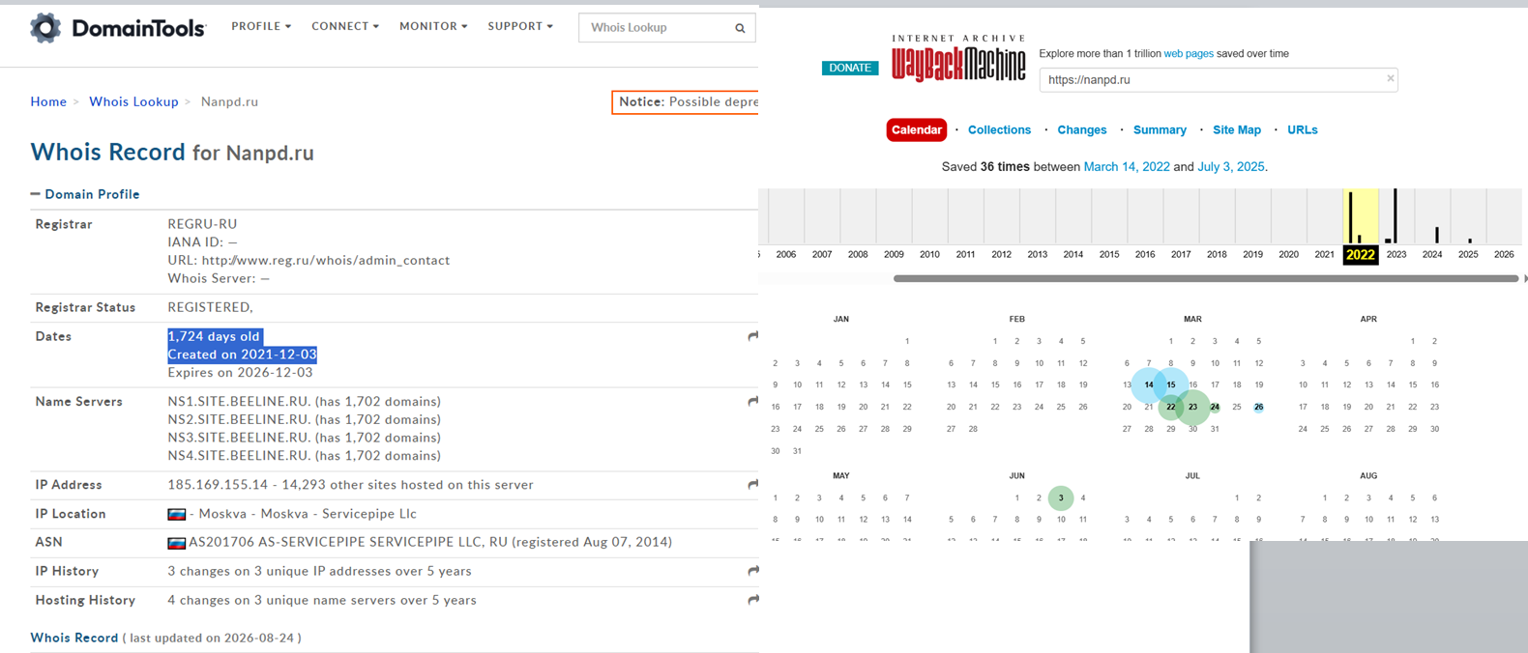This screenshot has height=653, width=1528.
Task: Select the highlighted 2022 year on timeline
Action: tap(1360, 254)
